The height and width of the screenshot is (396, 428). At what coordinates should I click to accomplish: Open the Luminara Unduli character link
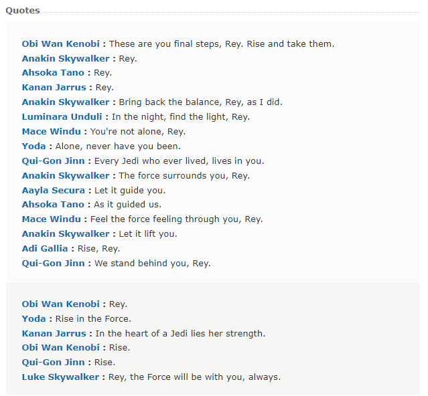pos(62,116)
